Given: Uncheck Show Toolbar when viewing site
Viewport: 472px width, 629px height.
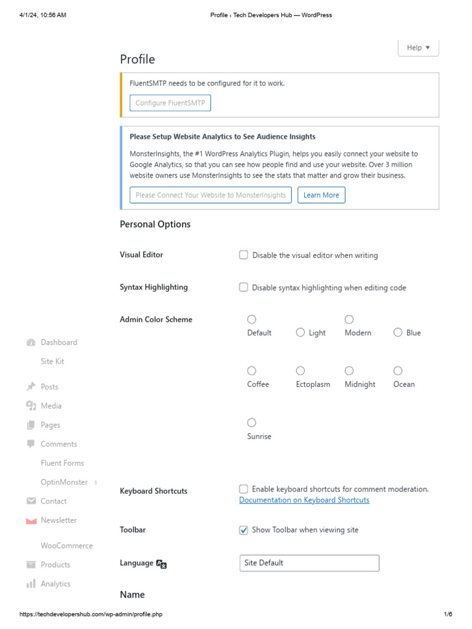Looking at the screenshot, I should [243, 530].
